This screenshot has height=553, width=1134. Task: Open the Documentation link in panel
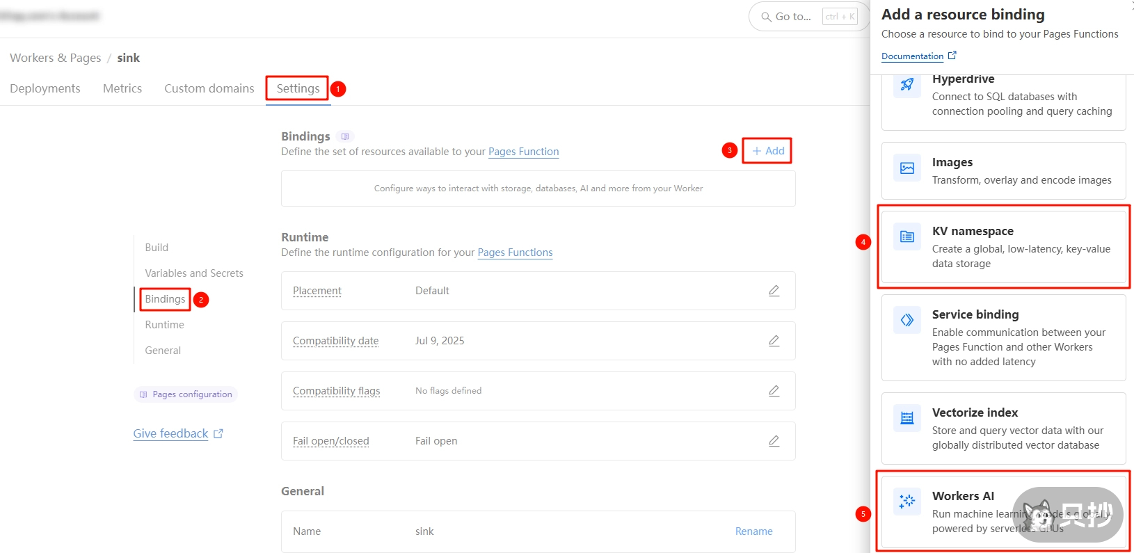[912, 56]
